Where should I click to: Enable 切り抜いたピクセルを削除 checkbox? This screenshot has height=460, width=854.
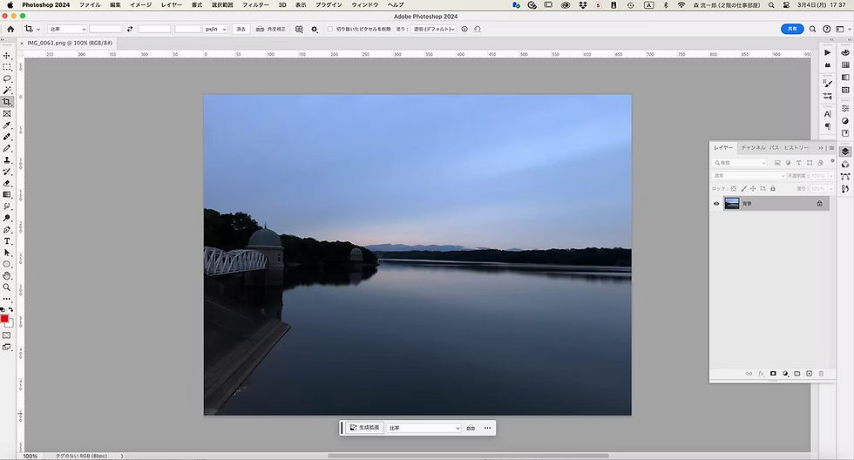tap(330, 30)
